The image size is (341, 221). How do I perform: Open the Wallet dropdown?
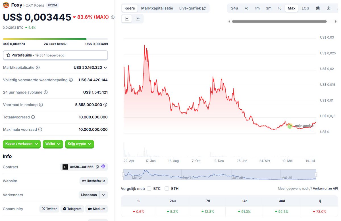53,144
